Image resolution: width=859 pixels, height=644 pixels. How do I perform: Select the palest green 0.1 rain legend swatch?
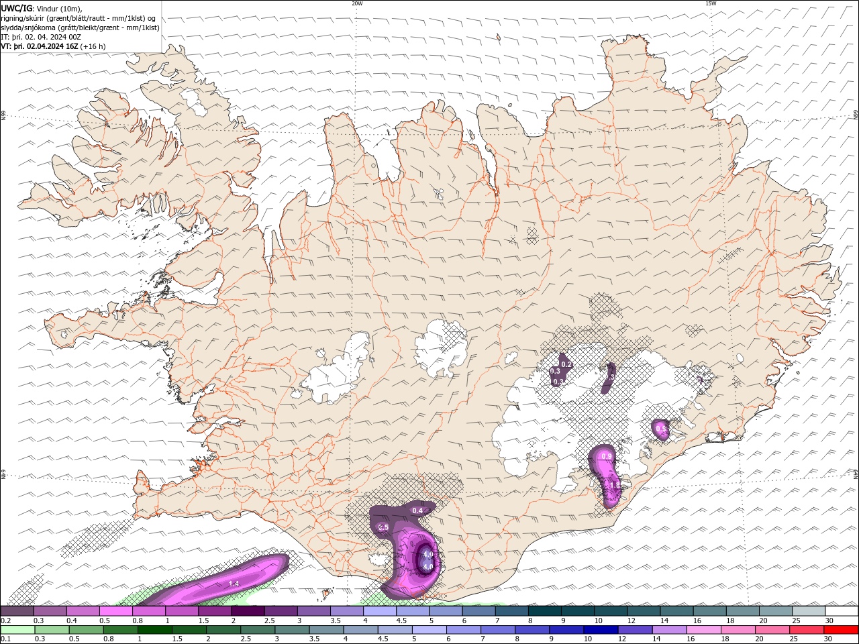tap(17, 630)
